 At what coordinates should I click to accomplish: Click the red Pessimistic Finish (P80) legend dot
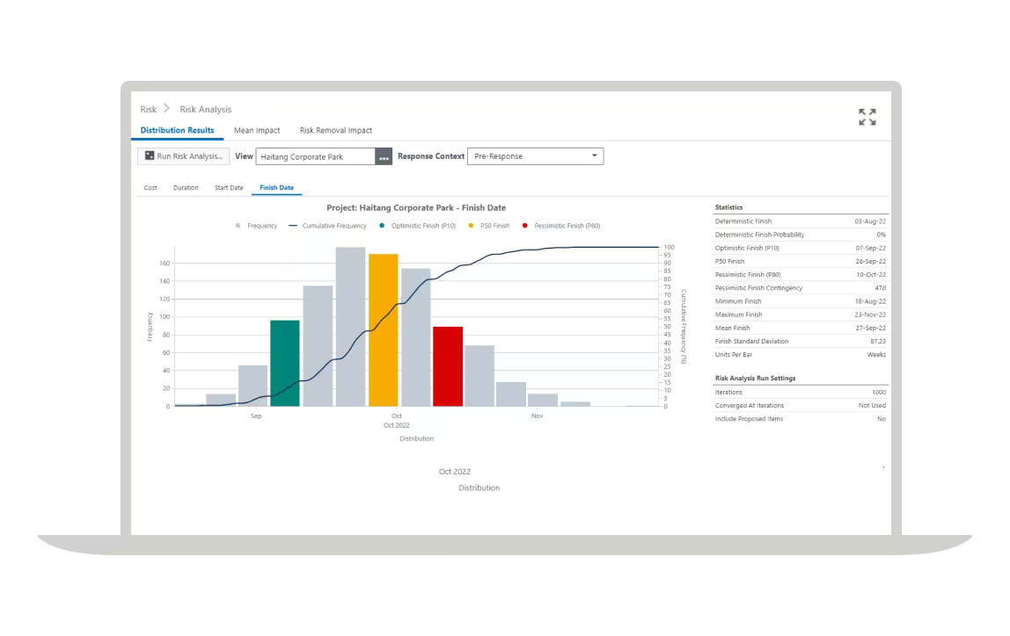tap(525, 226)
